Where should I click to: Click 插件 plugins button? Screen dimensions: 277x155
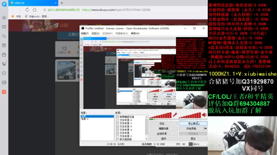[x=163, y=139]
